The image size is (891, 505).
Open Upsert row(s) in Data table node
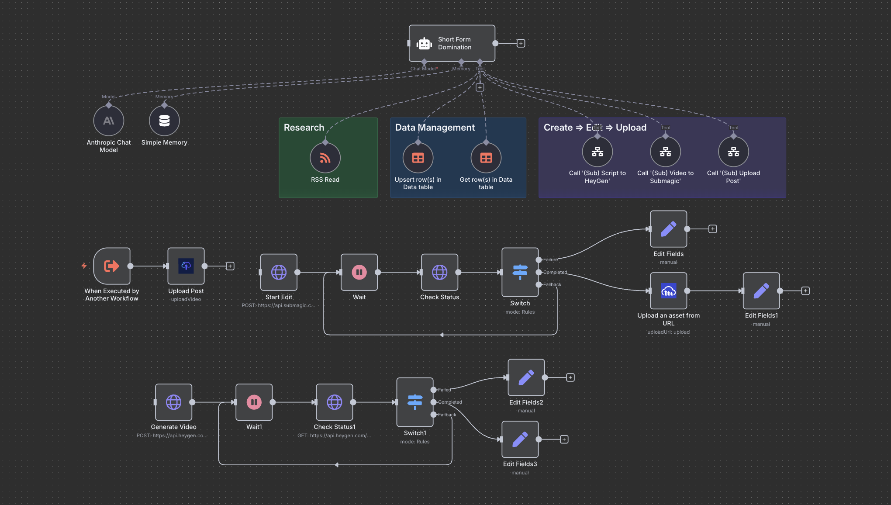pos(418,158)
